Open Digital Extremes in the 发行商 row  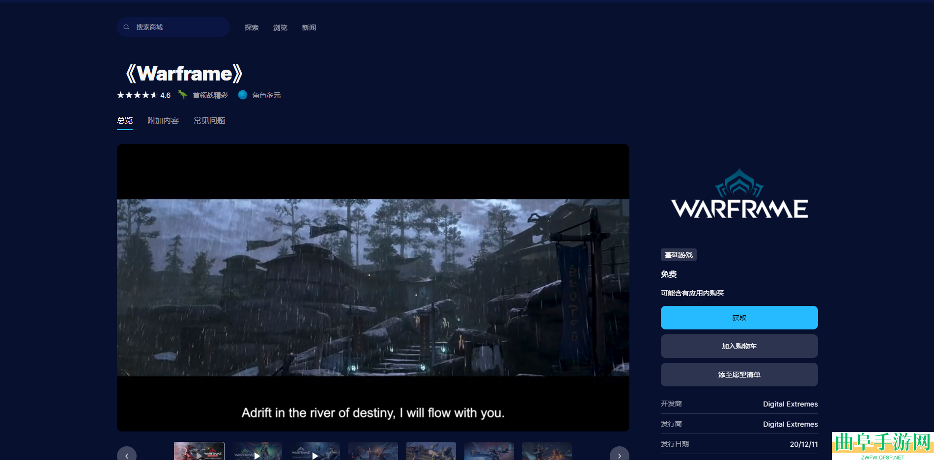click(x=791, y=424)
